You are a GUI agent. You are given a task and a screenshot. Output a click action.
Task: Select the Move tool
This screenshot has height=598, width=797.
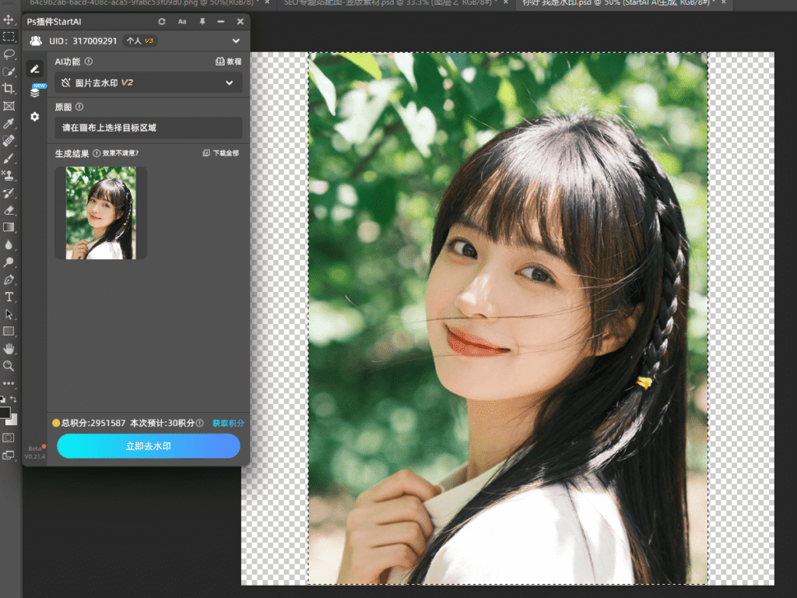click(x=9, y=19)
